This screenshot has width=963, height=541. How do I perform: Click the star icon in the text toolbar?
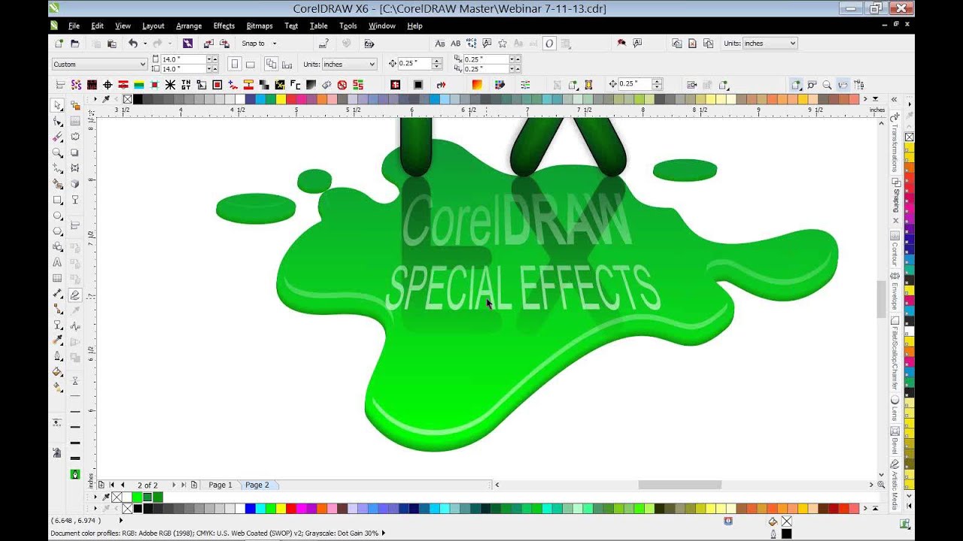(503, 44)
